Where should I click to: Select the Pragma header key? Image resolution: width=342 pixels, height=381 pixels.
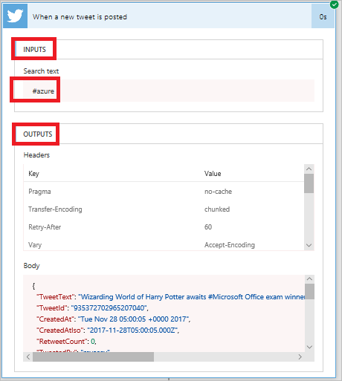pos(39,192)
